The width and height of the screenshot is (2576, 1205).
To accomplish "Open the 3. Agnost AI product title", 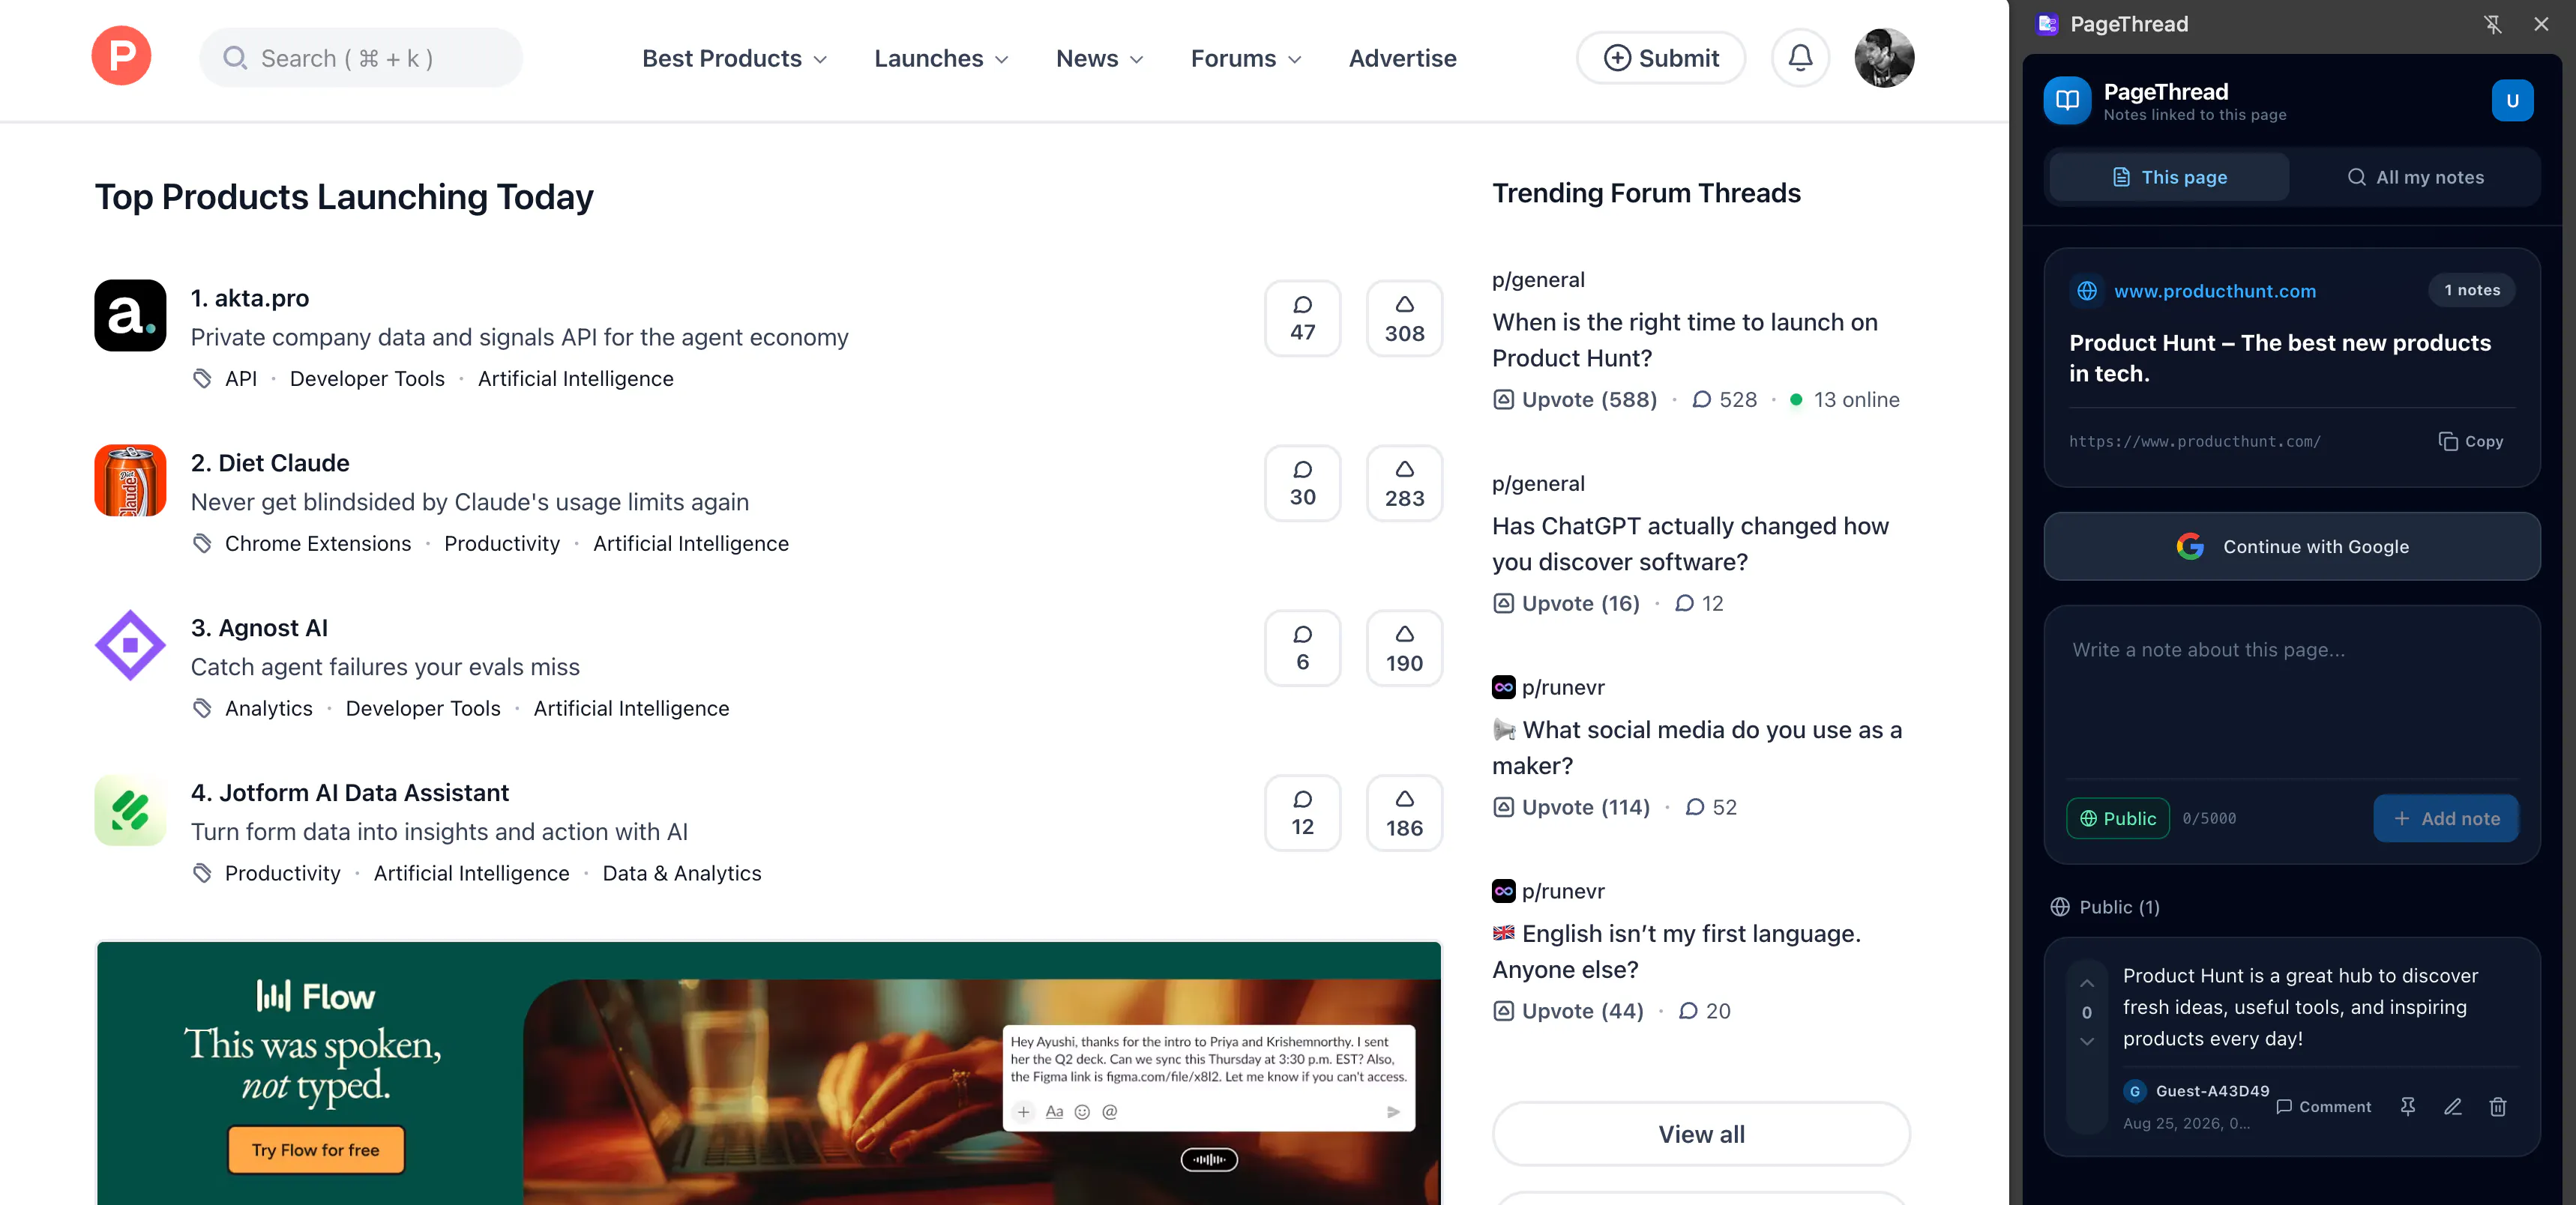I will (259, 627).
